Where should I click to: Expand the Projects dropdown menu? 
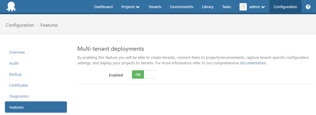(x=130, y=7)
